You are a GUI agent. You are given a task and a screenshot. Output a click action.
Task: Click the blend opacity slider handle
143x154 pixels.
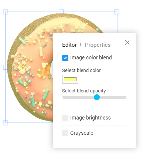[x=97, y=97]
